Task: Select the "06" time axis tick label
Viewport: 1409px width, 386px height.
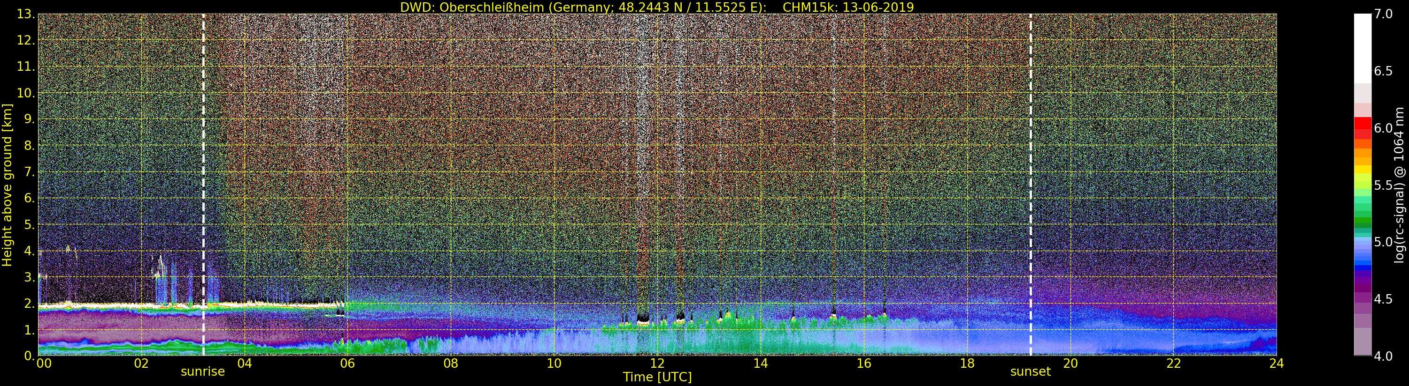Action: (x=347, y=363)
